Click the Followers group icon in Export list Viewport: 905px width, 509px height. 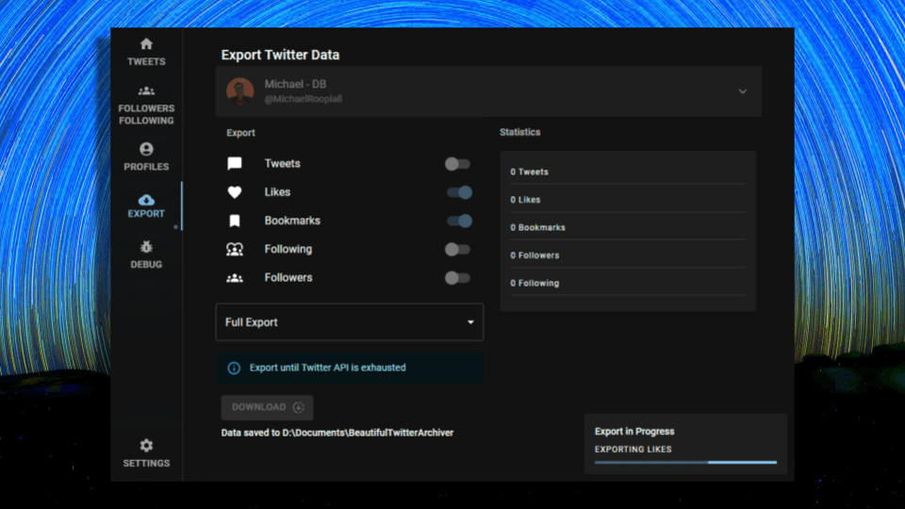[235, 278]
